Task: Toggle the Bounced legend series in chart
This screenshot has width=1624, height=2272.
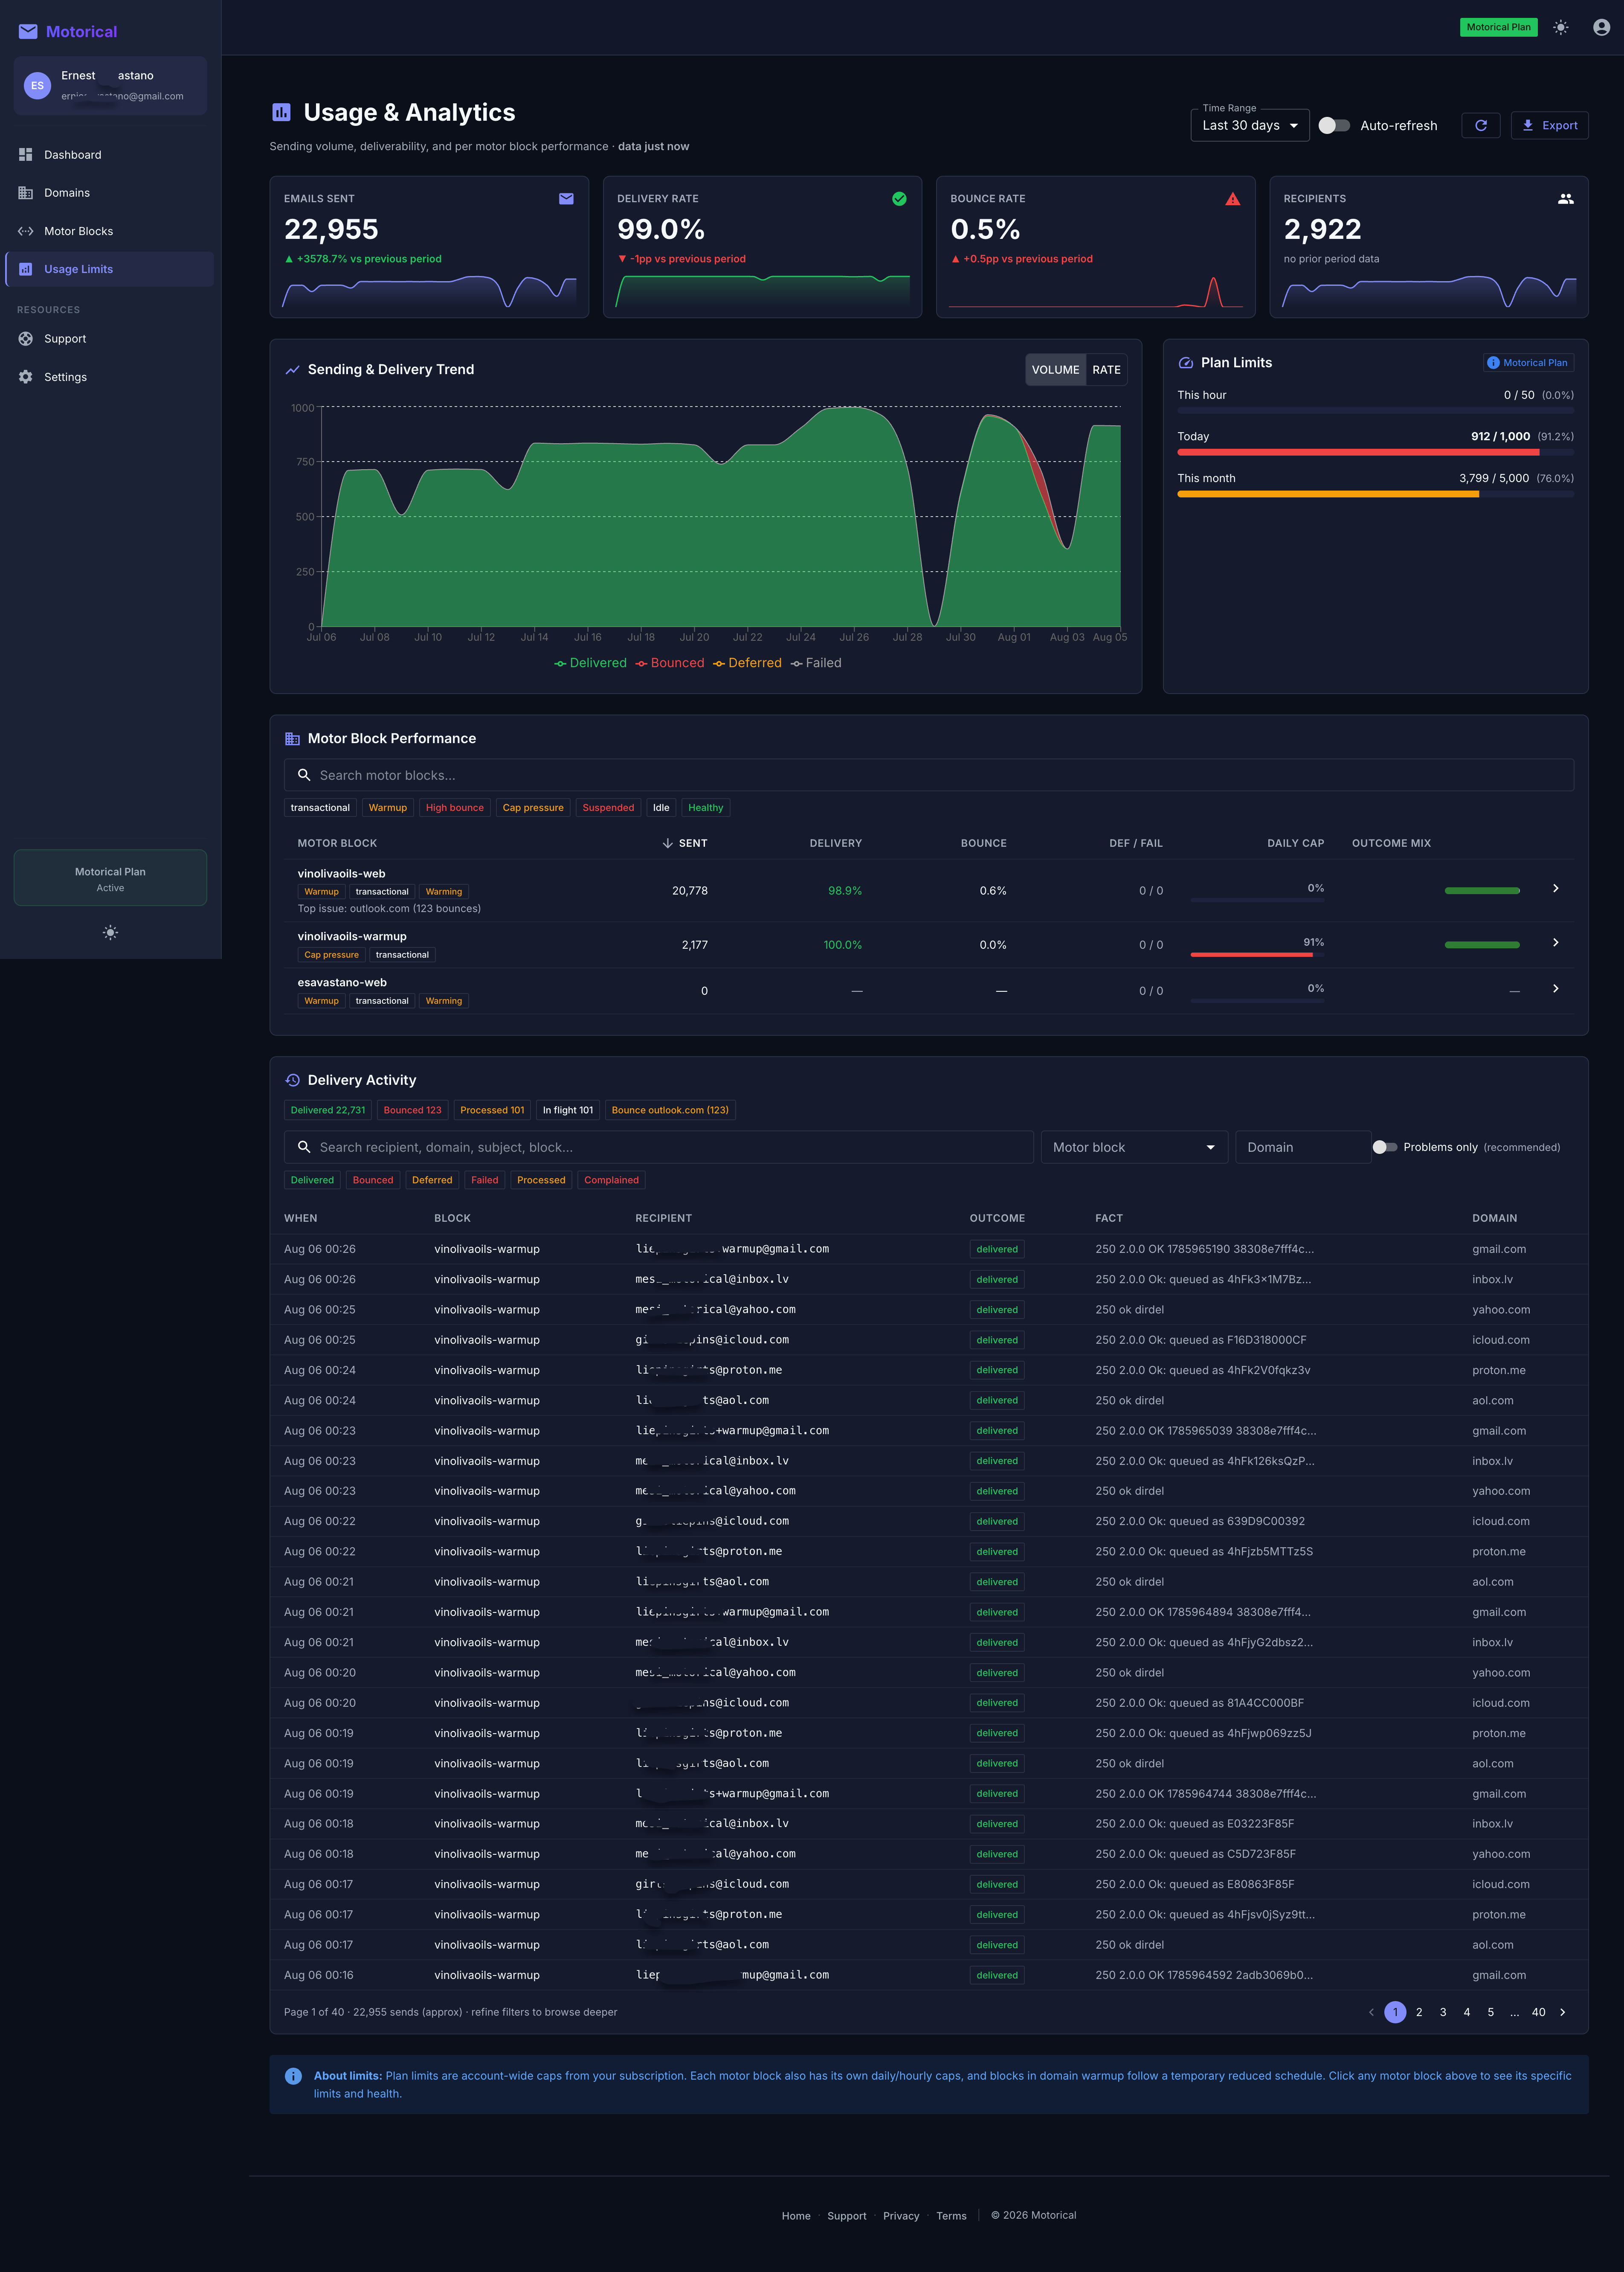Action: coord(670,663)
